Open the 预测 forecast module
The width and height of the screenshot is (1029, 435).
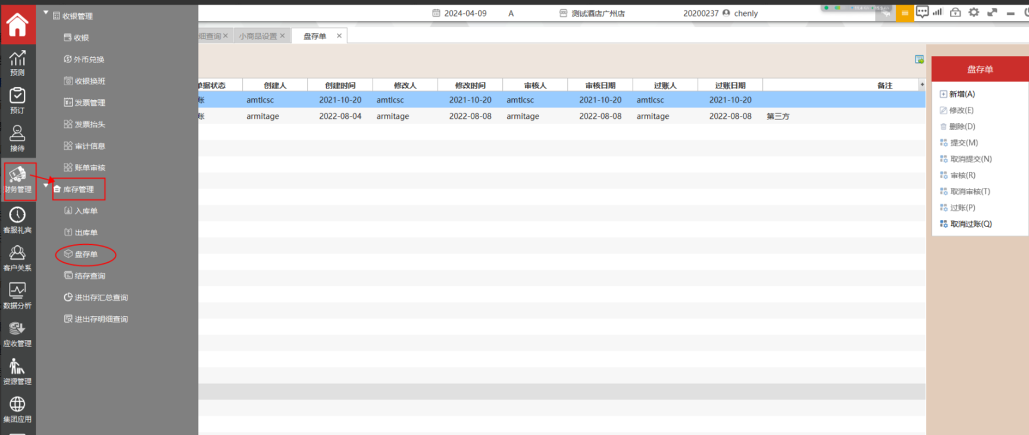pos(17,63)
